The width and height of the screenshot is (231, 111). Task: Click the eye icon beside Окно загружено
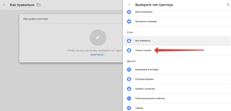tap(129, 12)
